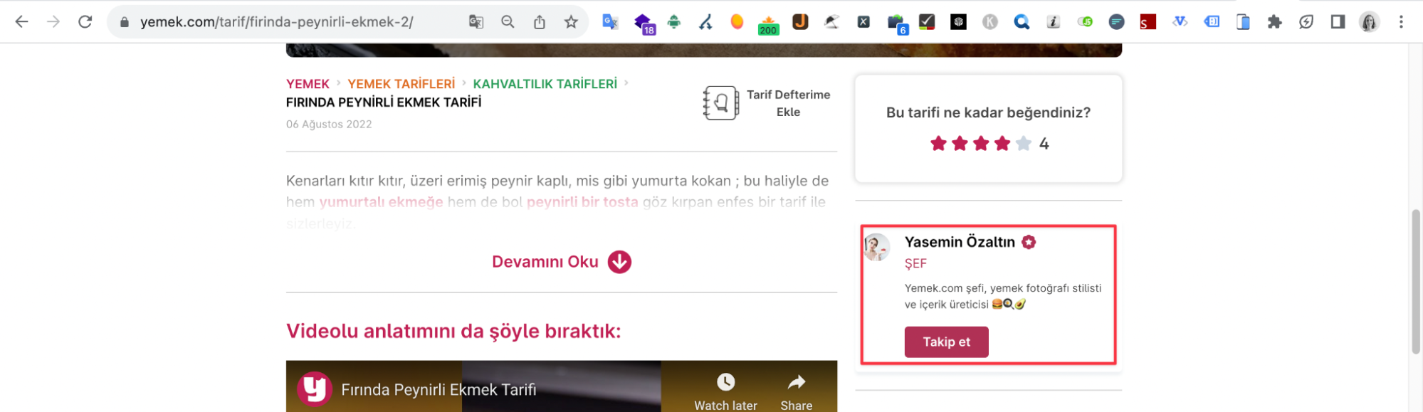1423x412 pixels.
Task: Open extension showing green 200 badge
Action: click(x=768, y=25)
